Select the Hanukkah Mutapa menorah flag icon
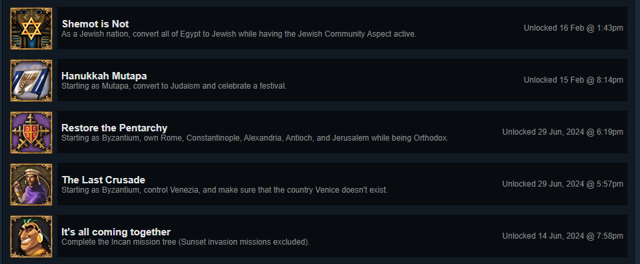Screen dimensions: 640x264 point(31,81)
